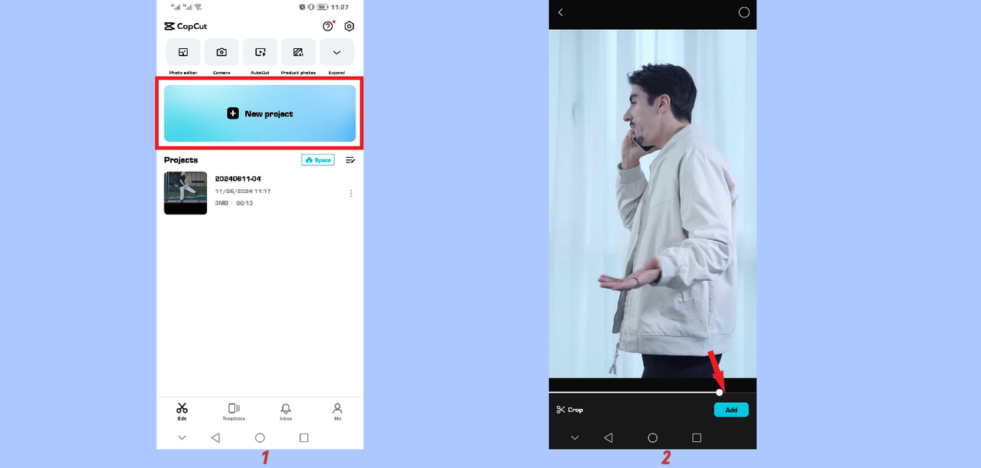Launch the AutoCut tool
The height and width of the screenshot is (468, 981).
pos(260,53)
